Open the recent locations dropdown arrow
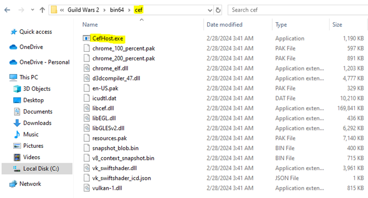 (x=32, y=10)
